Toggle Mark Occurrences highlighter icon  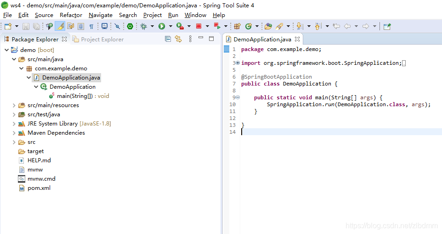tap(60, 26)
